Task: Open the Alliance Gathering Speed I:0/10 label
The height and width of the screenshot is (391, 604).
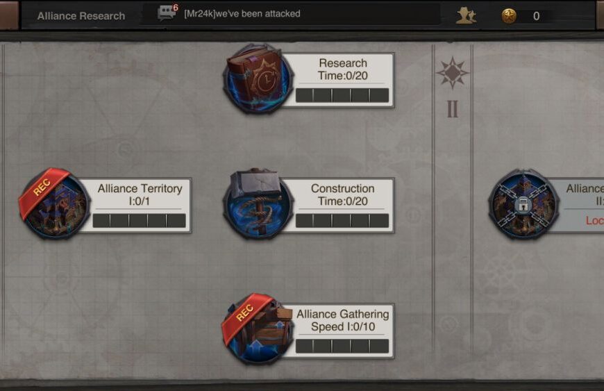Action: (x=343, y=320)
